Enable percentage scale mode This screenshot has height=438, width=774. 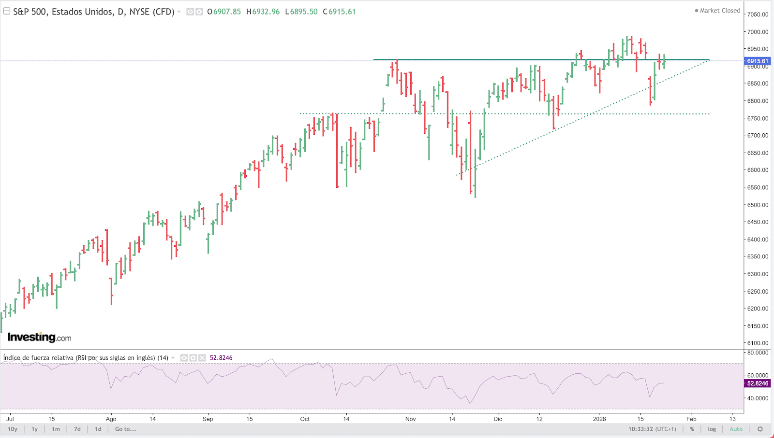692,429
